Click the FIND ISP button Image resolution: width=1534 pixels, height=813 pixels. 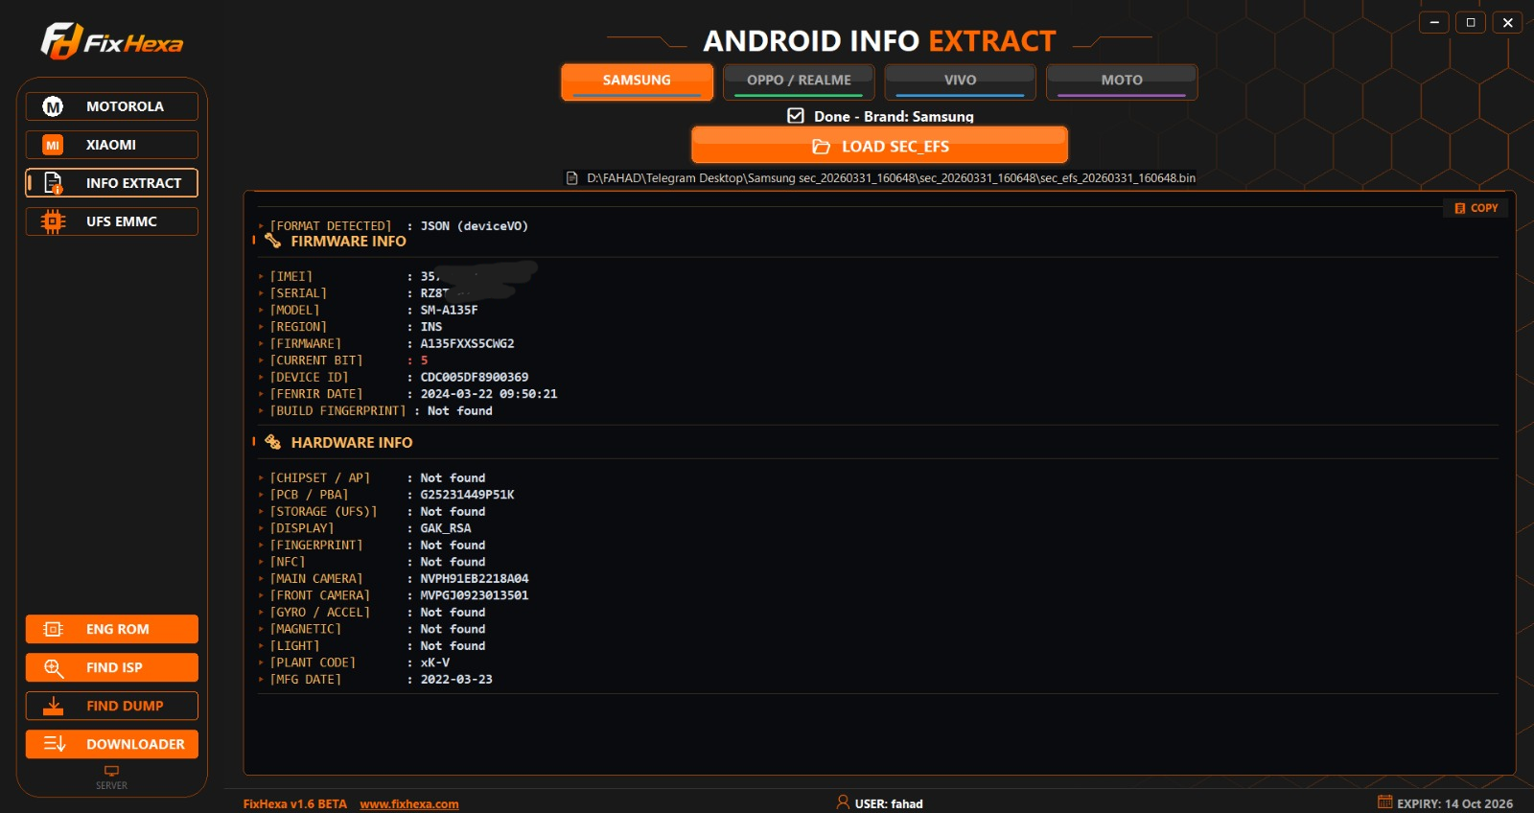pos(112,667)
